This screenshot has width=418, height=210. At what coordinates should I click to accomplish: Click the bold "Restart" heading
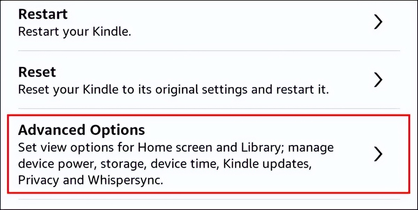(x=43, y=15)
